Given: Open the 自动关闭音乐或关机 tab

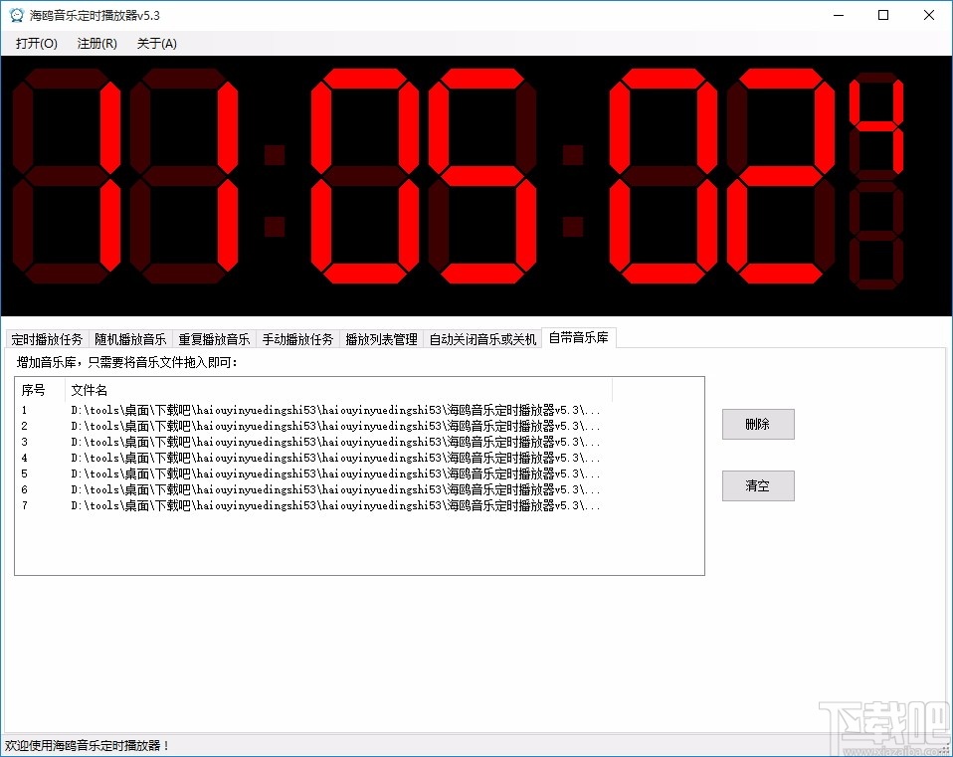Looking at the screenshot, I should tap(483, 338).
